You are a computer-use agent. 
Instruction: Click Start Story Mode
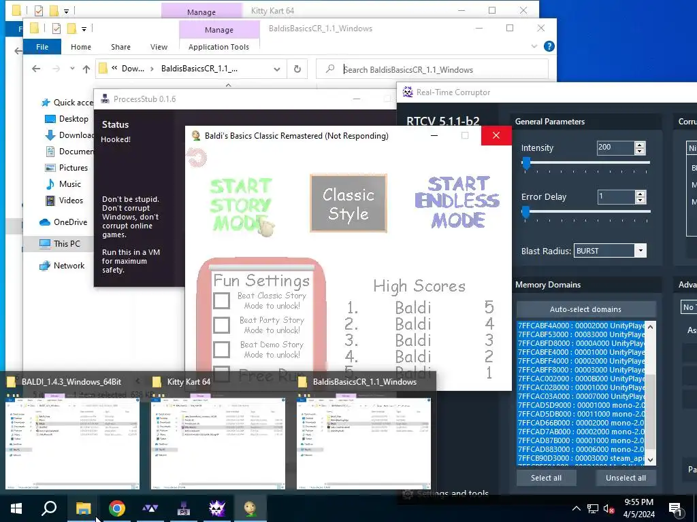[x=240, y=205]
